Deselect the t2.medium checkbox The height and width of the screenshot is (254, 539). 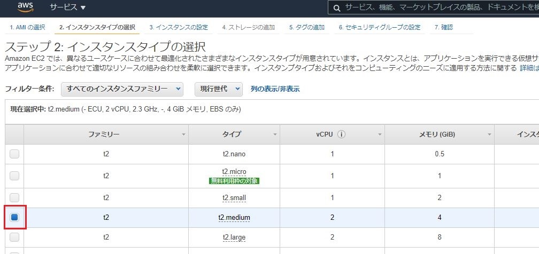click(x=14, y=217)
